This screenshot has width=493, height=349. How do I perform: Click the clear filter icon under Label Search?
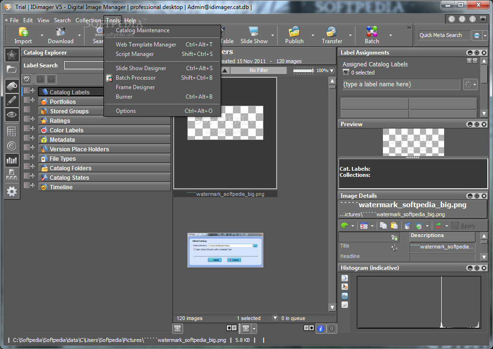[x=27, y=79]
